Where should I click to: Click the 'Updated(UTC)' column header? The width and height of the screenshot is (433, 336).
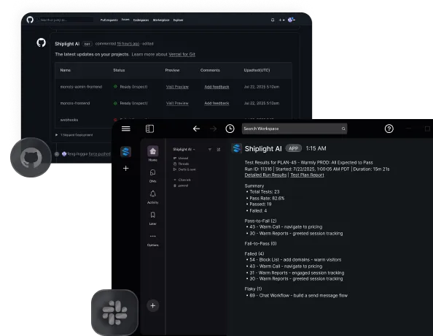257,70
